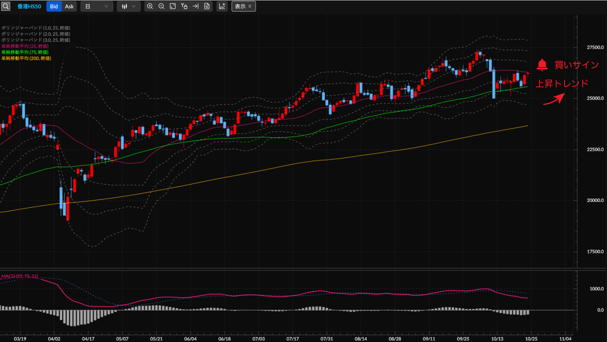Viewport: 607px width, 342px height.
Task: Open the symbol search magnifier
Action: click(x=6, y=7)
